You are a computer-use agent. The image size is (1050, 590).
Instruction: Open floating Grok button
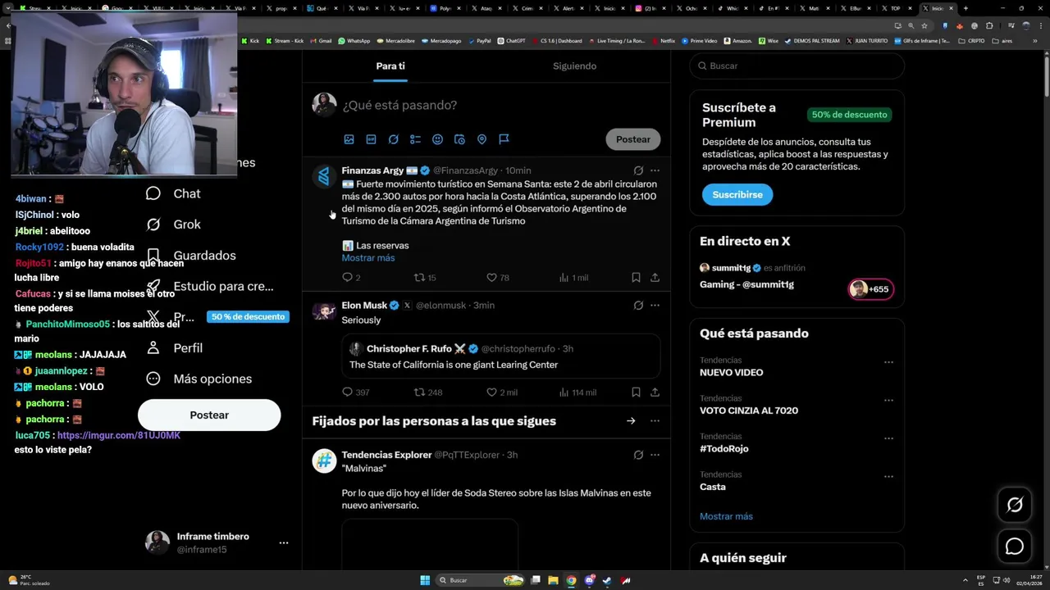(1015, 506)
